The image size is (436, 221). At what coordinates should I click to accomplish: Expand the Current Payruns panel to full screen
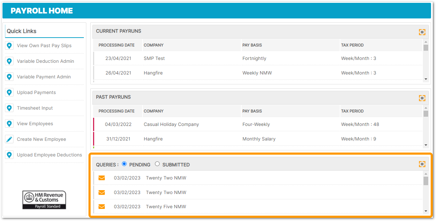coord(422,32)
